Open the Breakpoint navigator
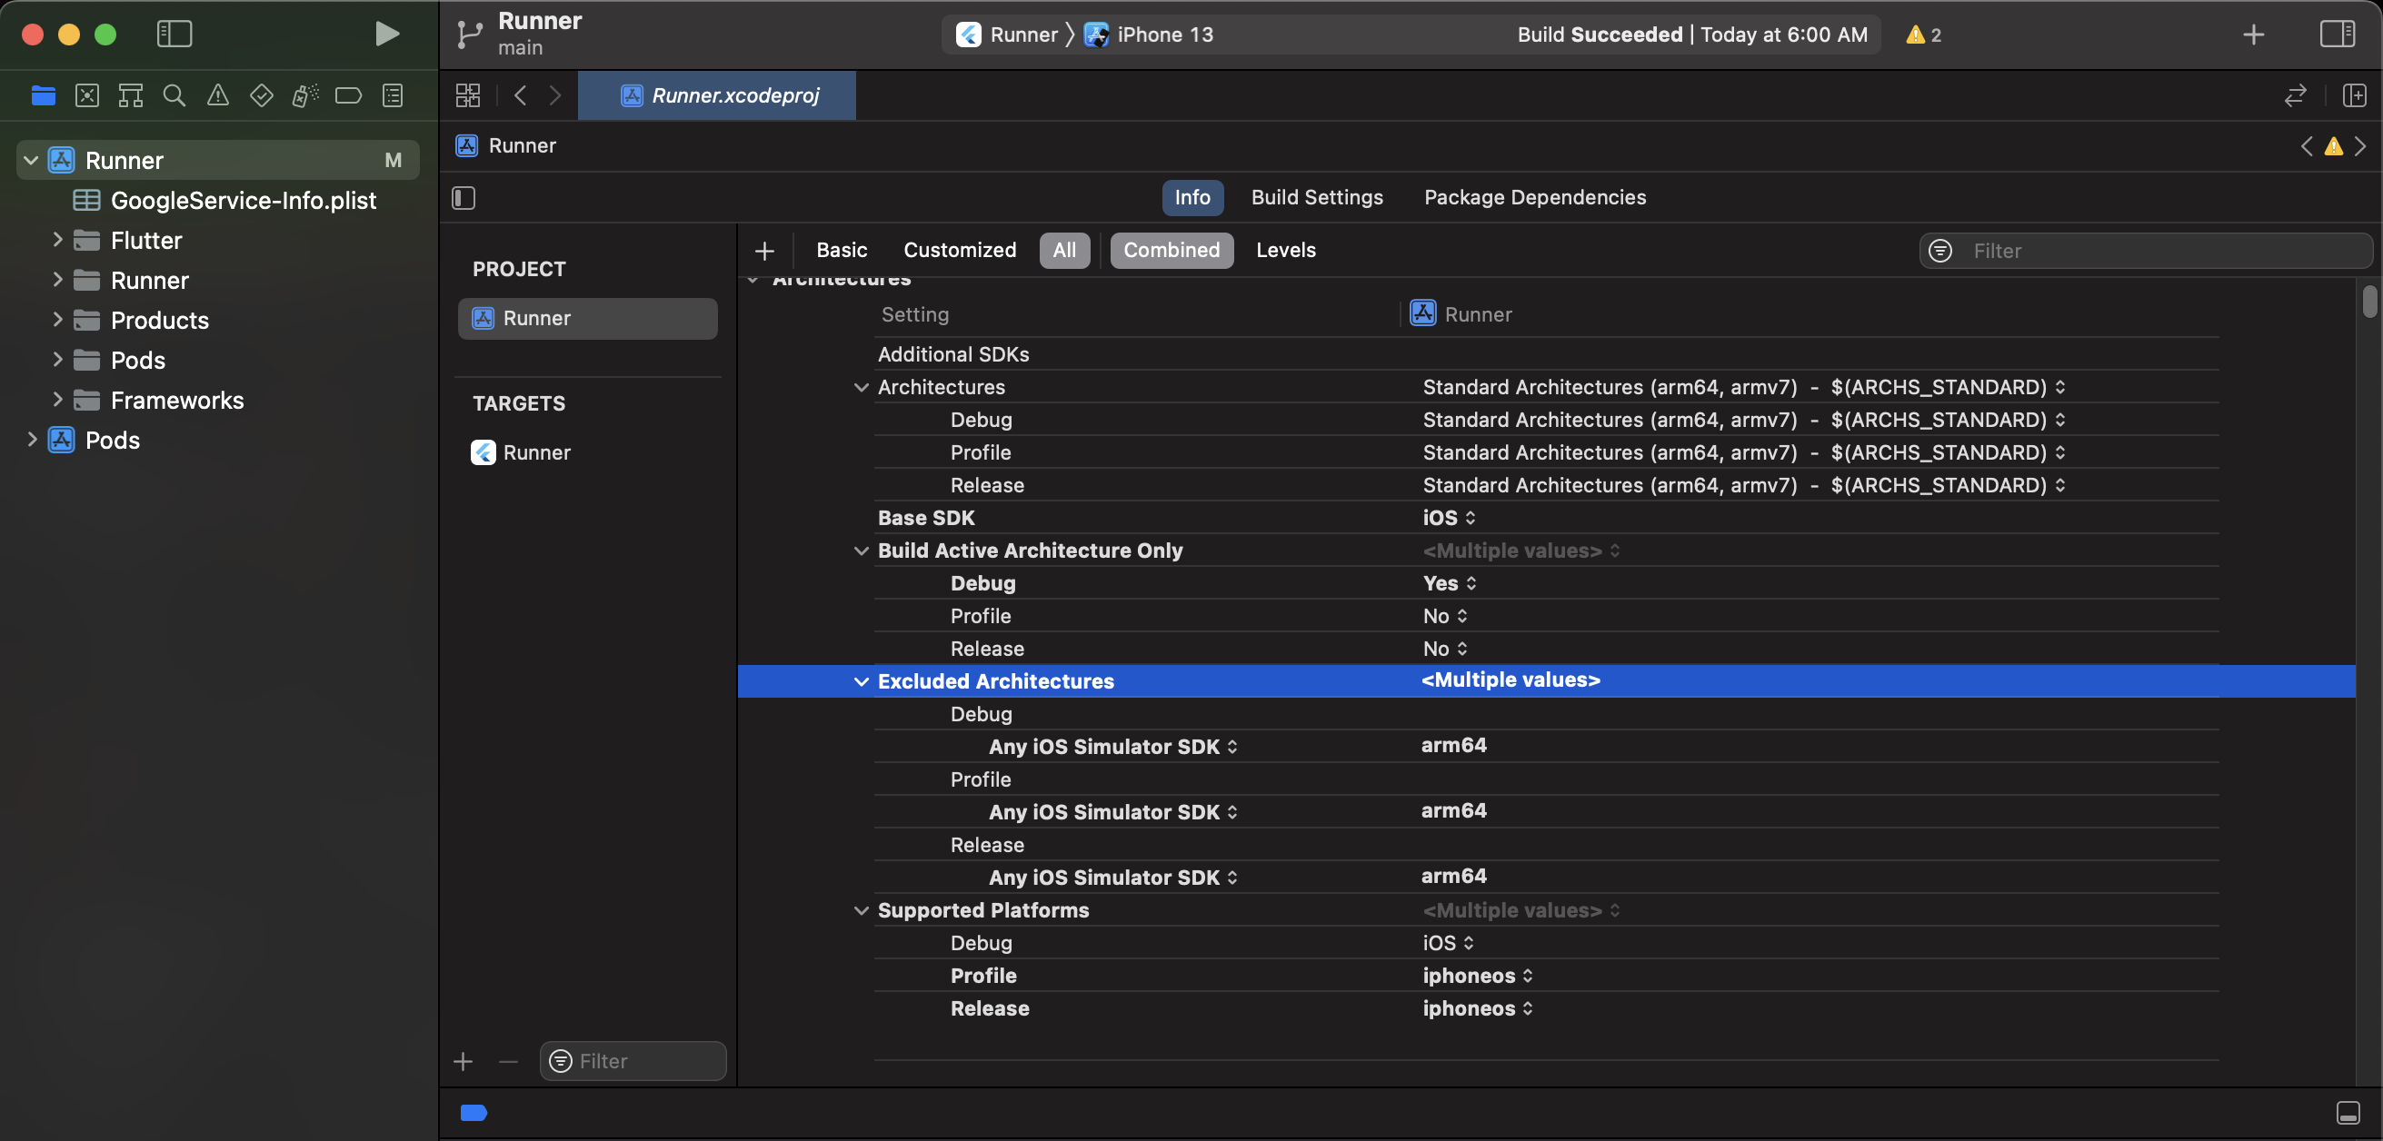This screenshot has width=2383, height=1141. click(x=349, y=95)
